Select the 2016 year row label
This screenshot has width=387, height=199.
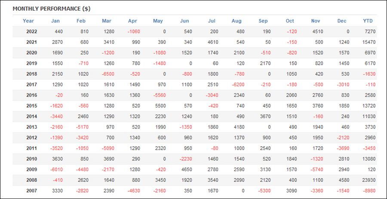point(31,95)
